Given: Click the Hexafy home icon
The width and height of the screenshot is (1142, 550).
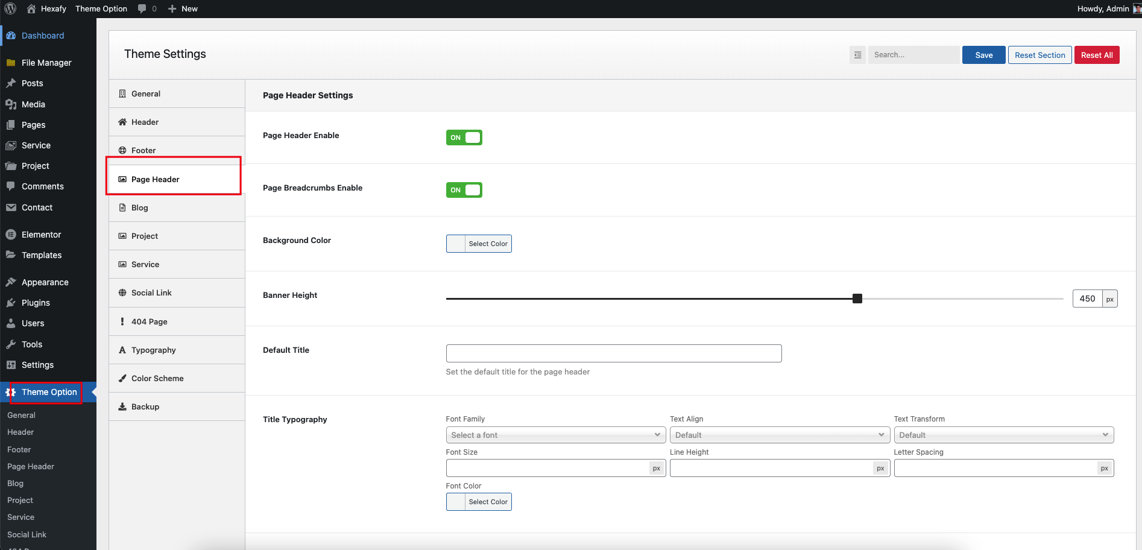Looking at the screenshot, I should tap(31, 8).
